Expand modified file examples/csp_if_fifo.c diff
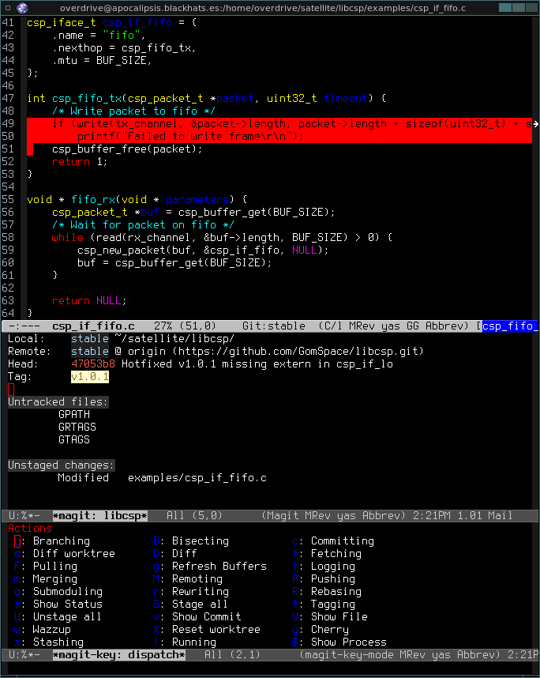This screenshot has width=540, height=678. (x=197, y=478)
